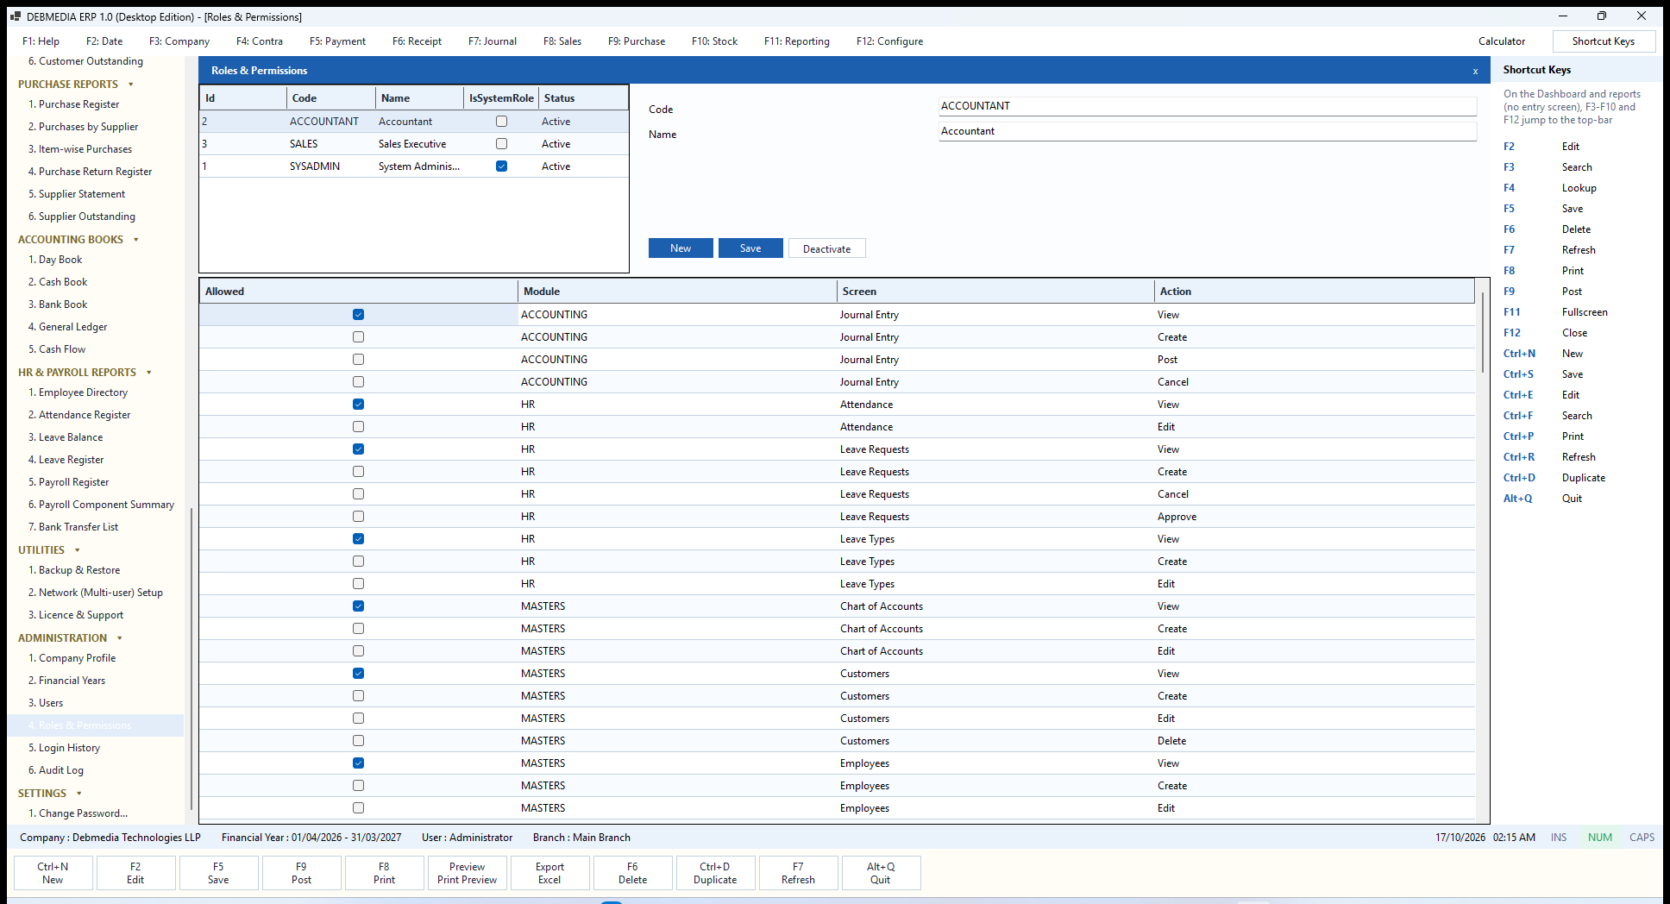This screenshot has width=1670, height=904.
Task: Select the SYSADMIN role row
Action: tap(414, 166)
